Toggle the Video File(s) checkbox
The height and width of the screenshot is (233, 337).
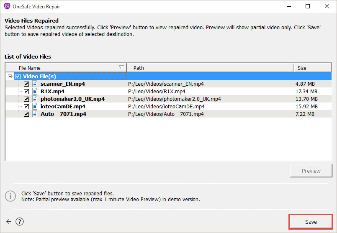(18, 77)
